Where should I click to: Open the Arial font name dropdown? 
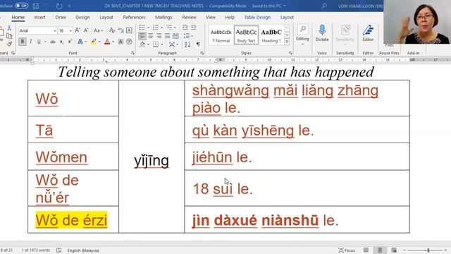tap(55, 30)
